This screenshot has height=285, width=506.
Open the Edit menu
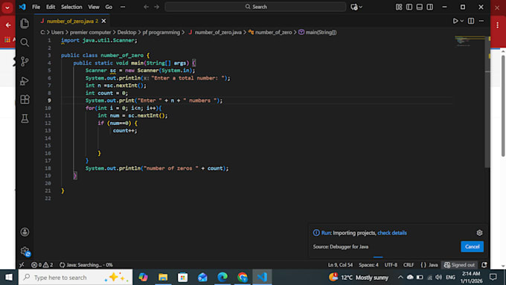tap(51, 7)
